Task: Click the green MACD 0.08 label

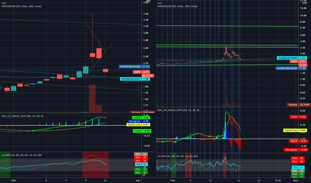Action: pyautogui.click(x=141, y=118)
